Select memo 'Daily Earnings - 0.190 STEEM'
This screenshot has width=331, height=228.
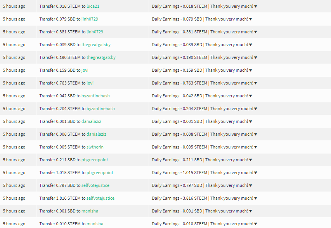tap(179, 57)
